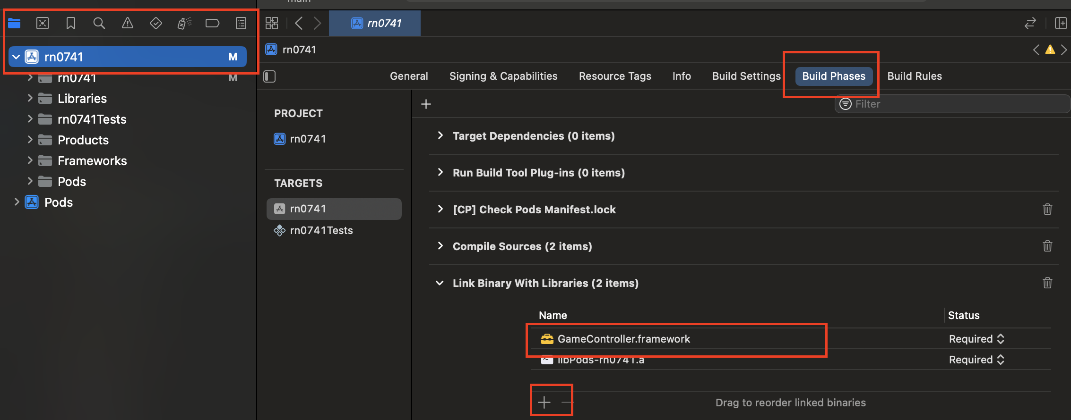1071x420 pixels.
Task: Open the Resource Tags tab
Action: (615, 76)
